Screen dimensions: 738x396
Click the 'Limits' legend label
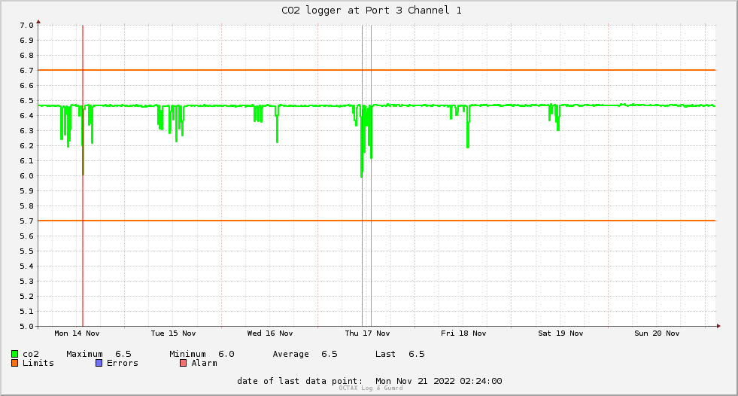(x=38, y=363)
